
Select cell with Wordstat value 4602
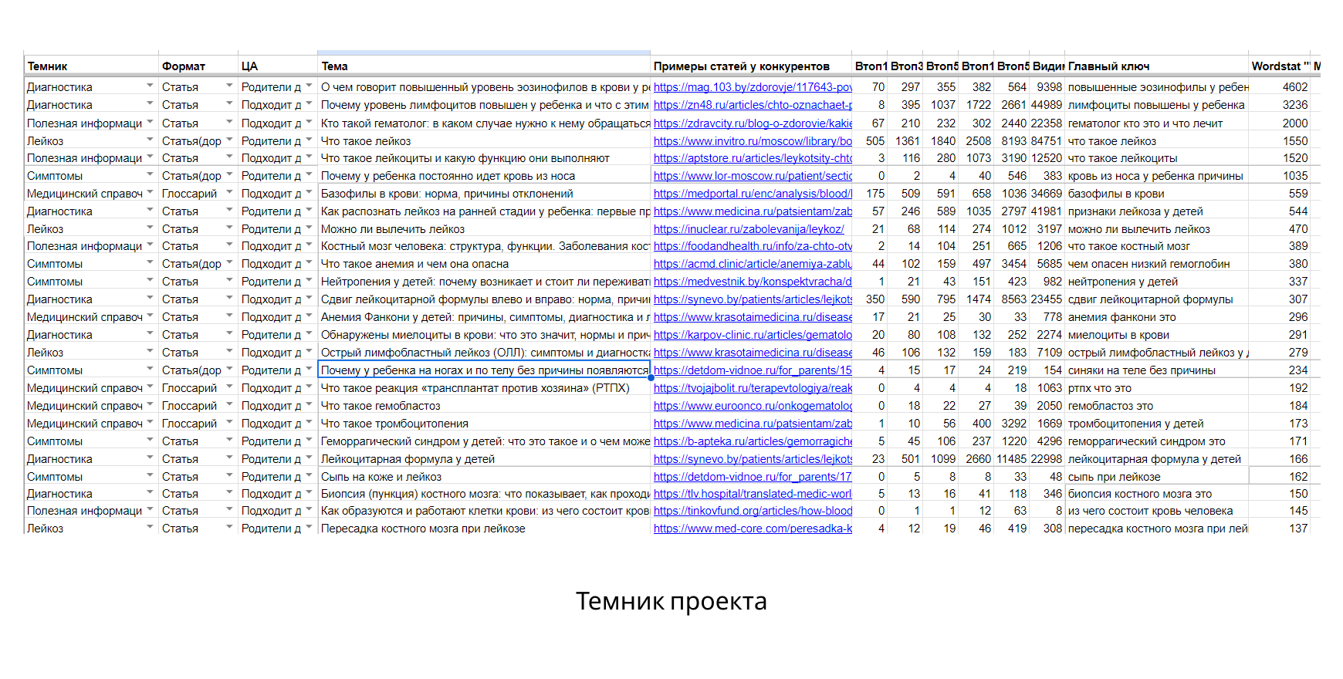coord(1279,87)
